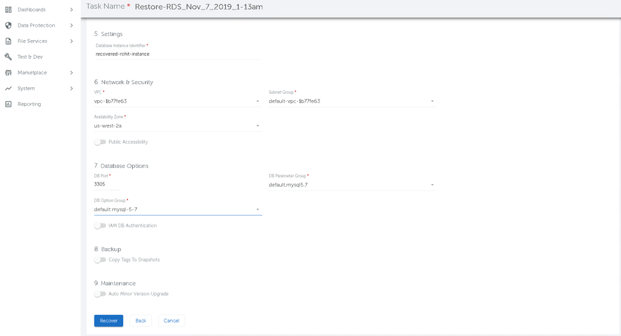Open the Test & Dev menu item
The width and height of the screenshot is (621, 336).
pyautogui.click(x=30, y=57)
